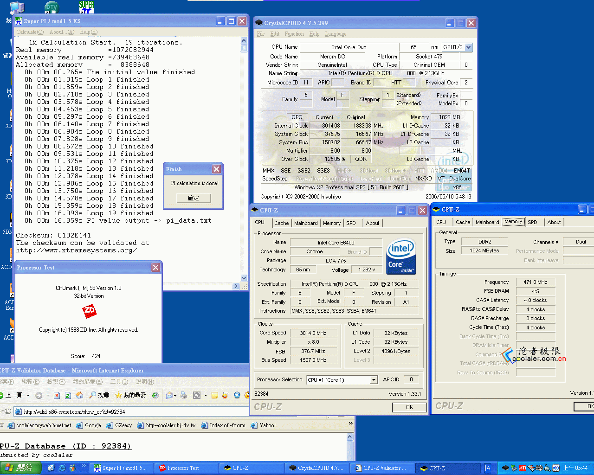Click the volume speaker tray icon
Screen dimensions: 594x475
tap(555, 468)
